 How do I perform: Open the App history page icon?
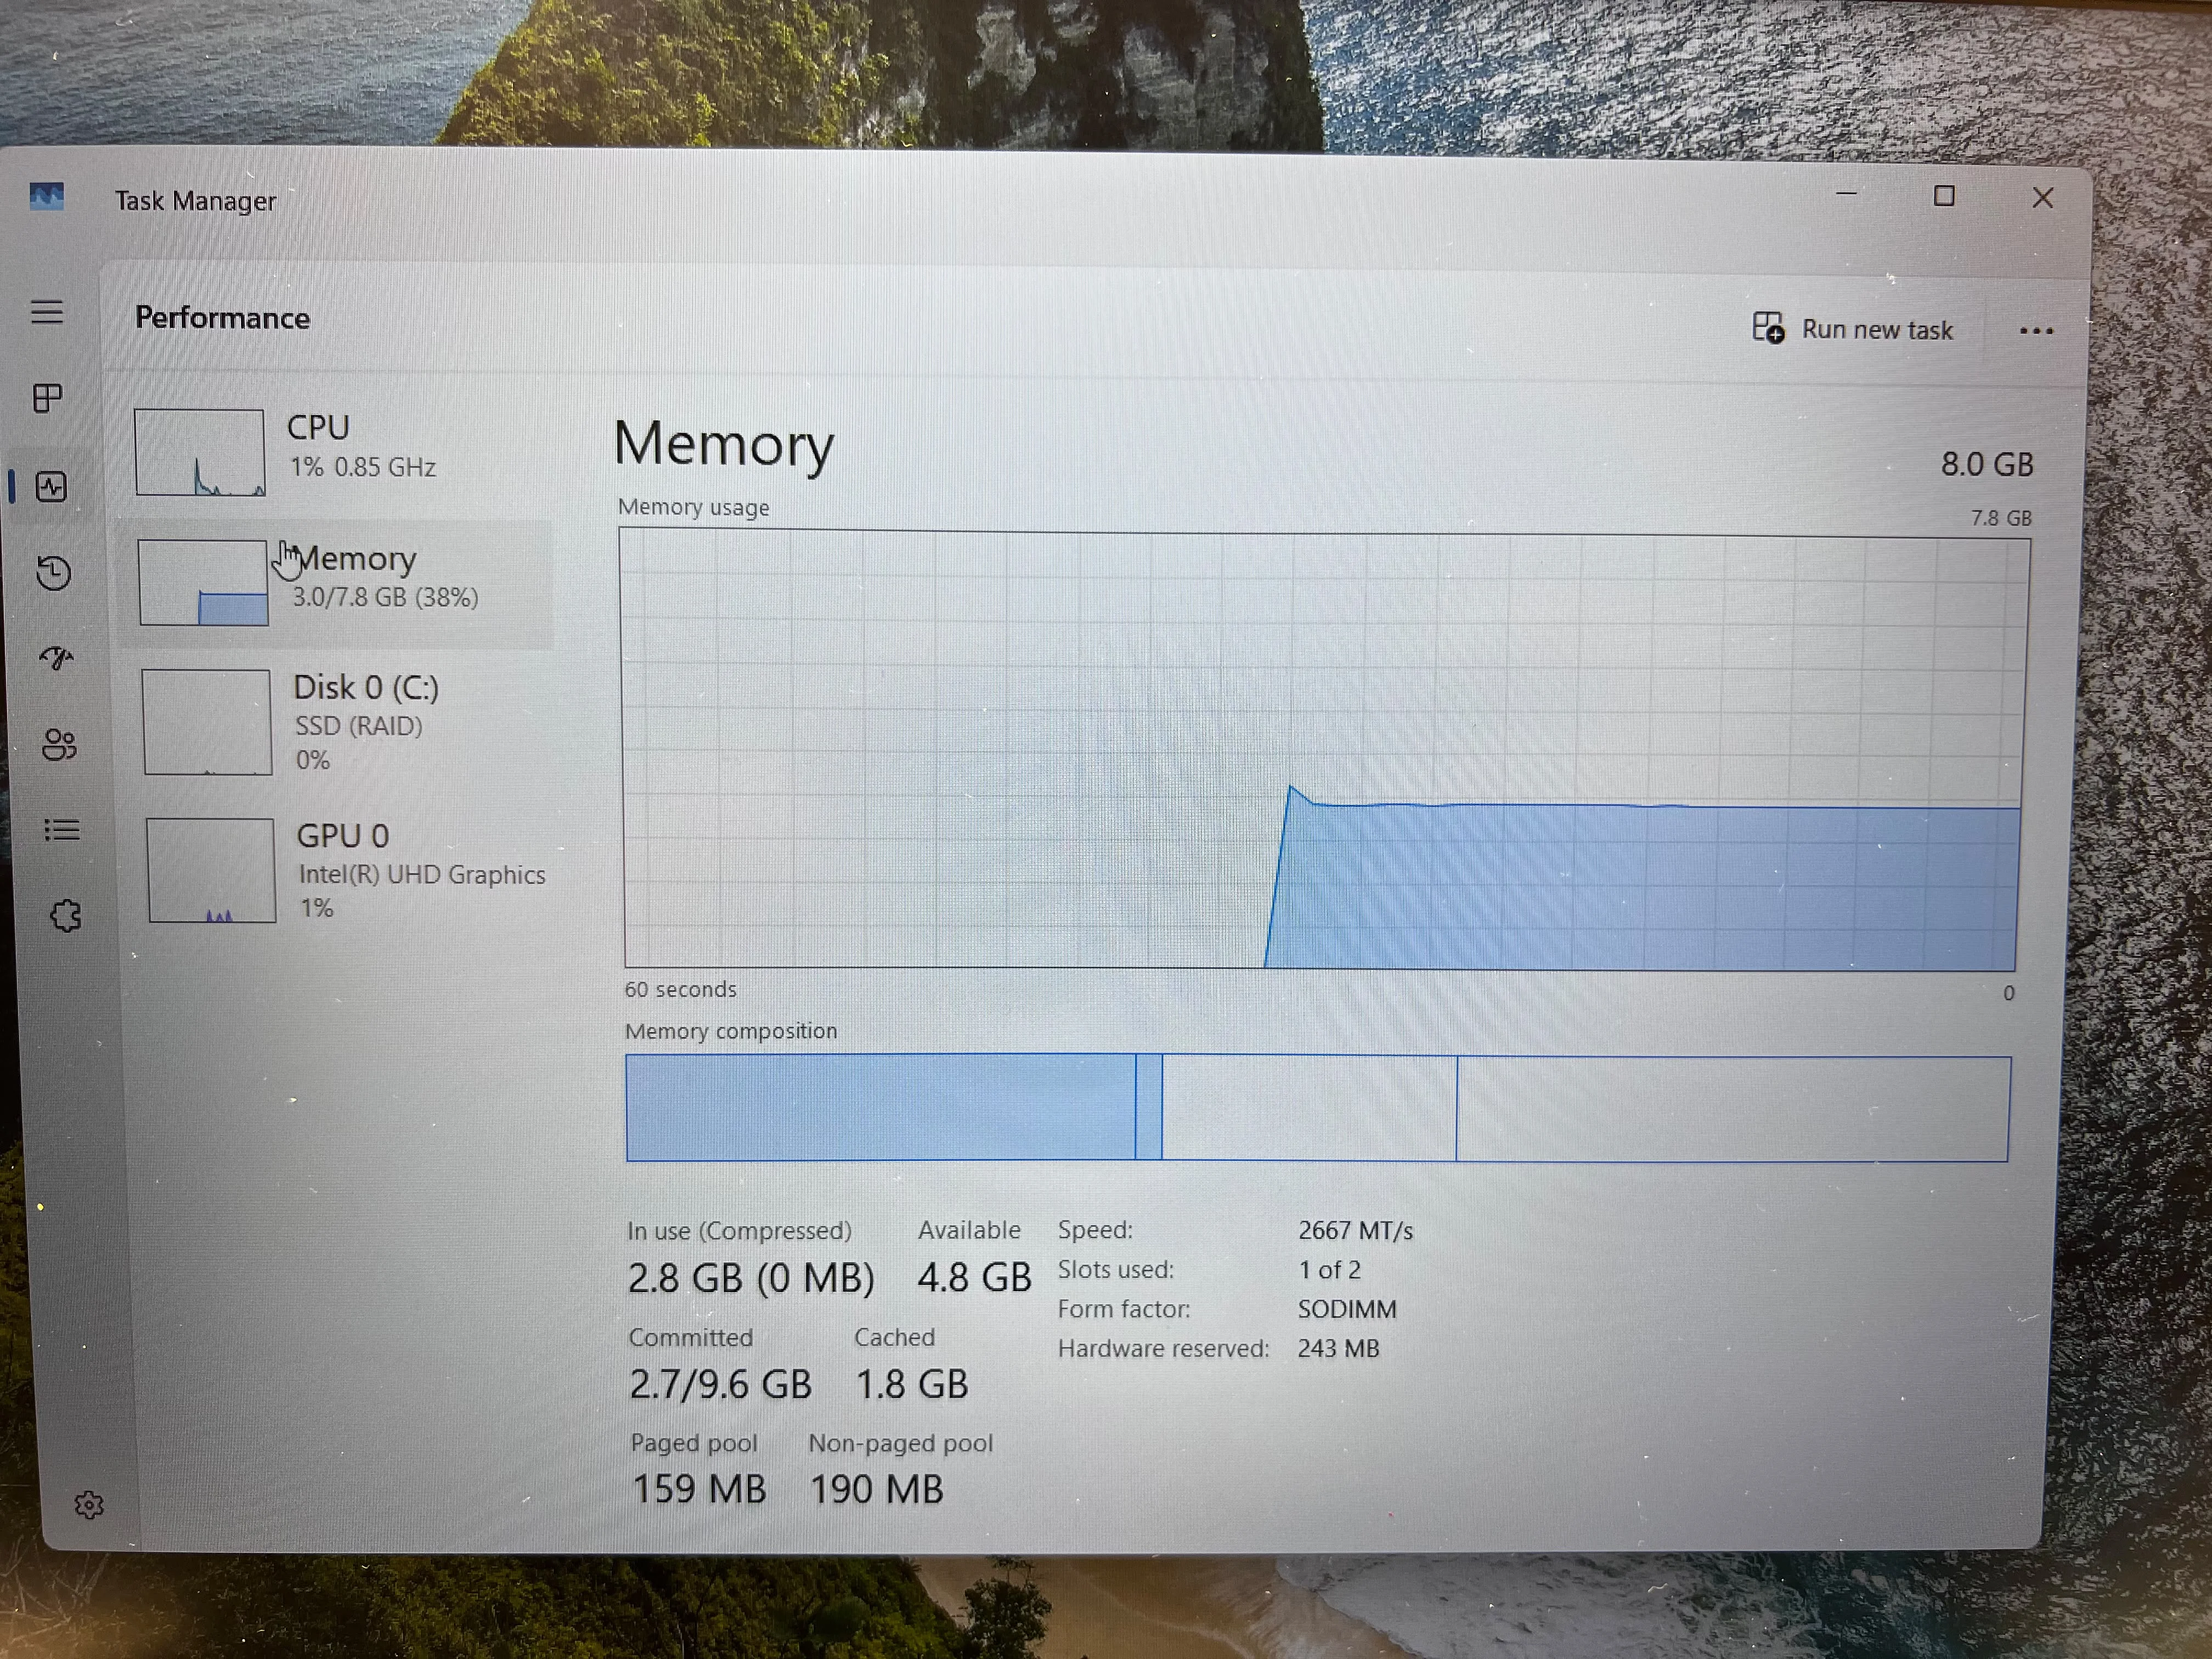(x=54, y=573)
